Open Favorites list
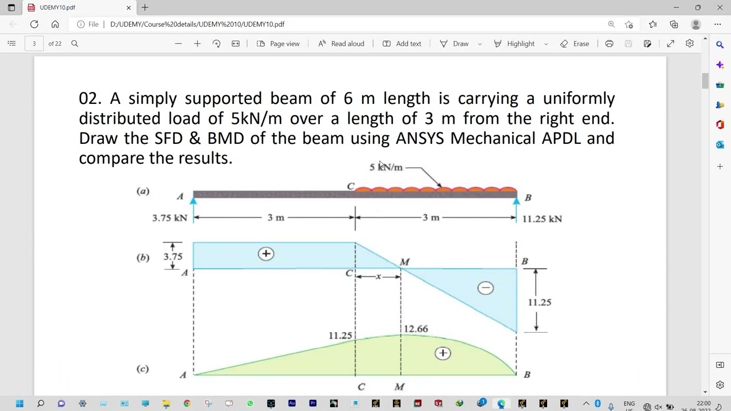Viewport: 731px width, 411px height. tap(653, 24)
